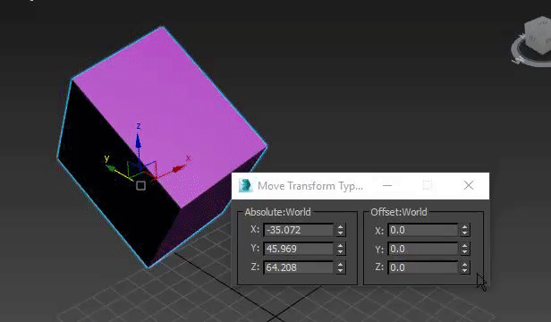Adjust the Absolute Z spinner arrows
This screenshot has width=551, height=322.
coord(340,267)
